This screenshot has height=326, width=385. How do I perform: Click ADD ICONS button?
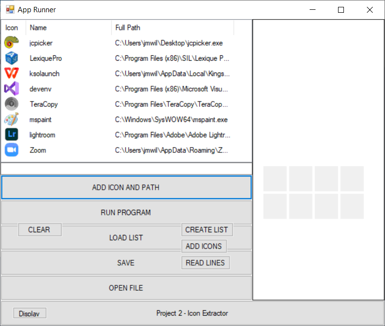pyautogui.click(x=204, y=246)
